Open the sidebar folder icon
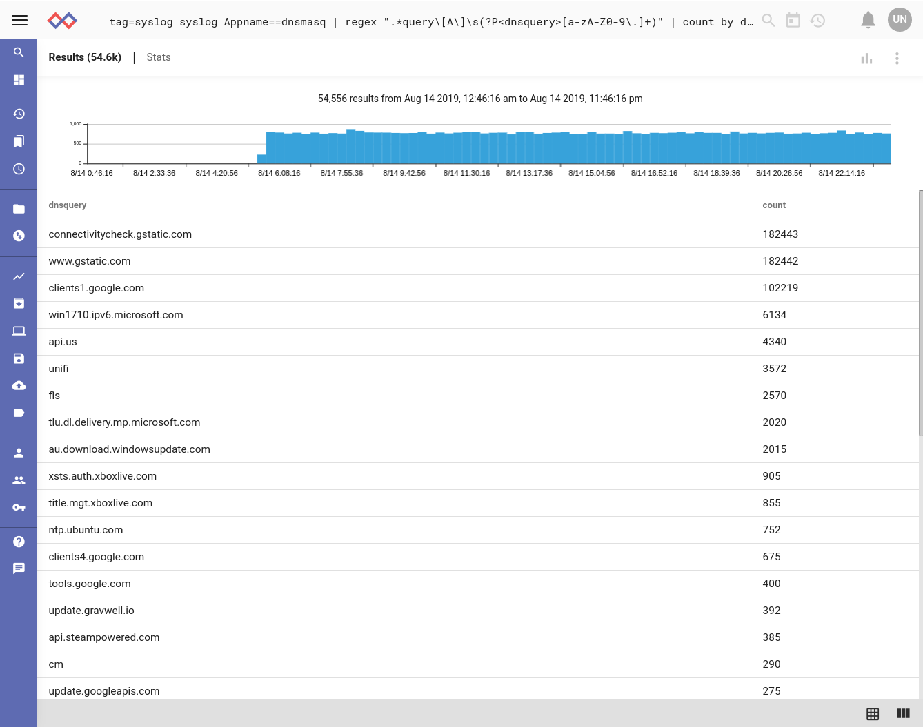The height and width of the screenshot is (727, 923). 19,209
